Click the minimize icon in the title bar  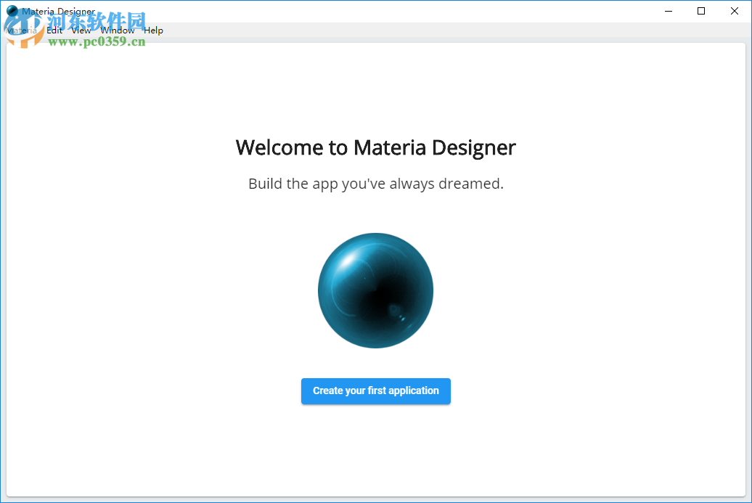(x=668, y=11)
